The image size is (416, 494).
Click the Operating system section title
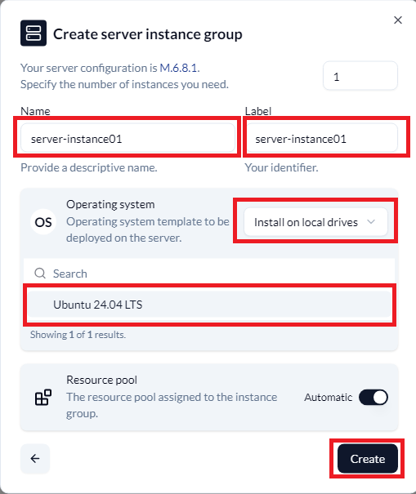coord(110,204)
